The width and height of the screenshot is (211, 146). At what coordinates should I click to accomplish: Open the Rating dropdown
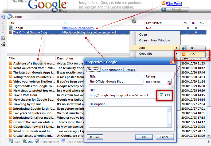[x=169, y=81]
